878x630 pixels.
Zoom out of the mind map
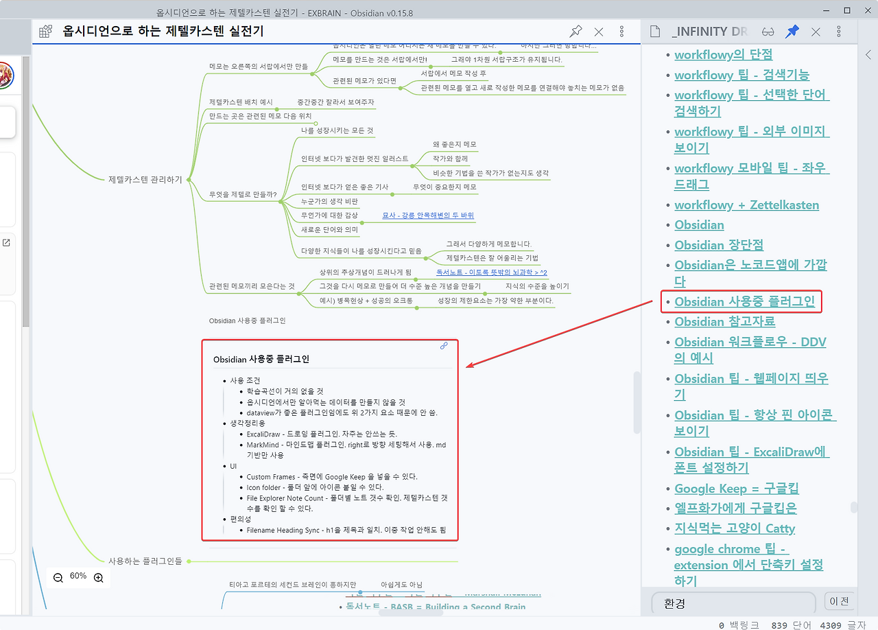point(58,578)
